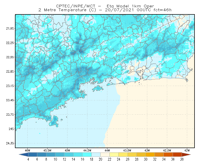210x162 pixels.
Task: Click the 24S latitude axis label
Action: [x=11, y=129]
